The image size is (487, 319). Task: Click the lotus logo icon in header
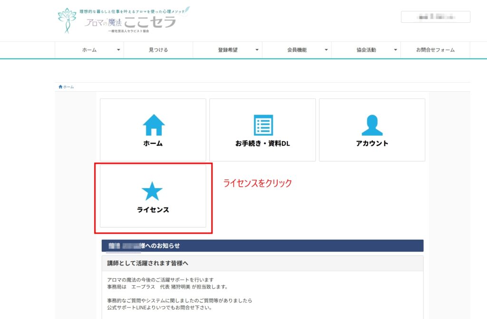click(67, 20)
